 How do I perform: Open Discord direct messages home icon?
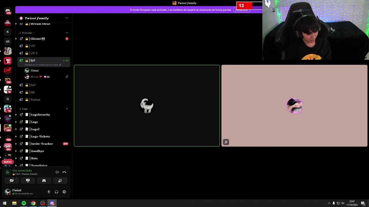[8, 11]
